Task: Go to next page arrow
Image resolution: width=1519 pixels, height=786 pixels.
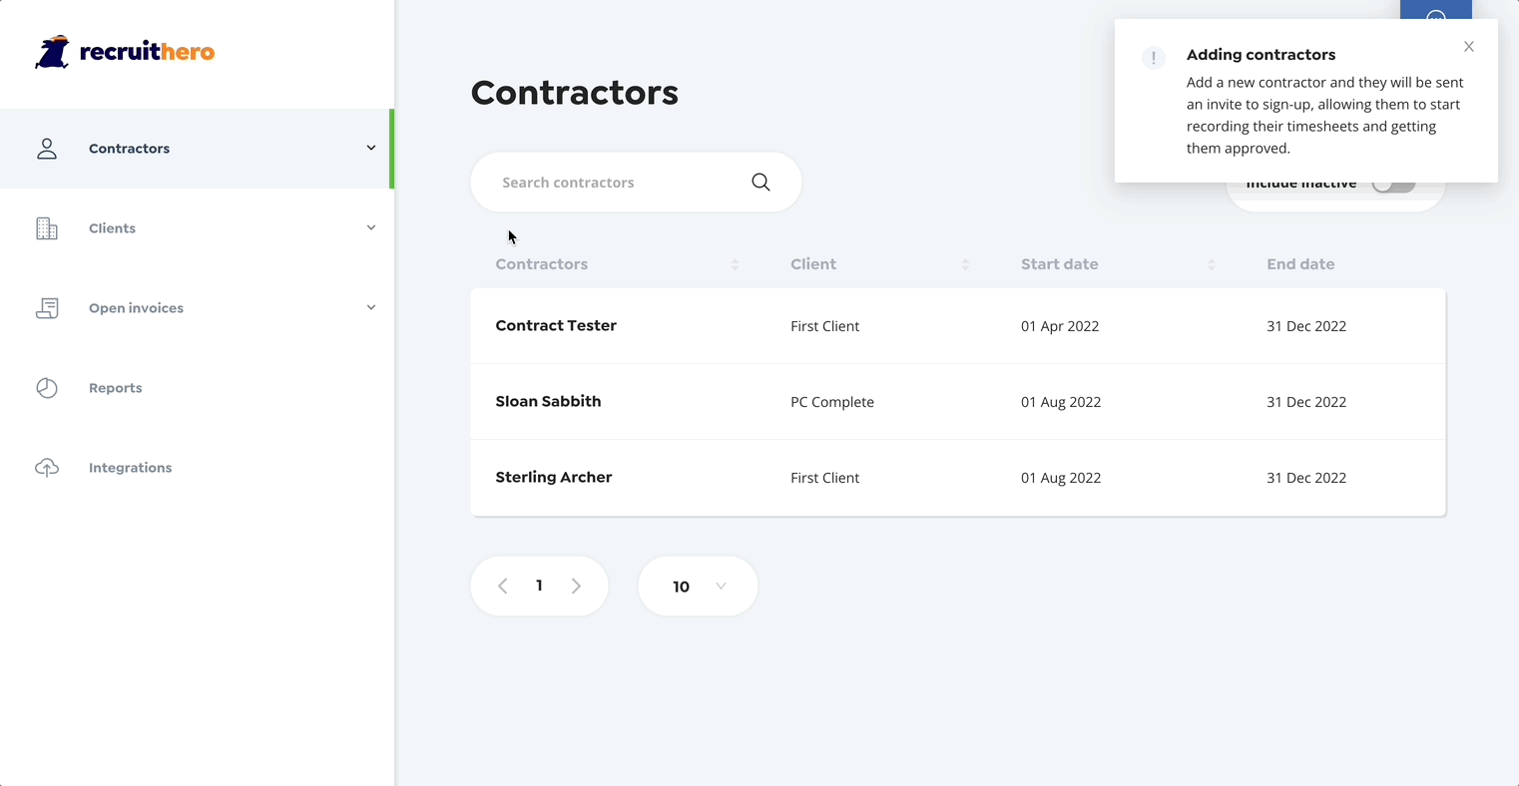Action: click(576, 586)
